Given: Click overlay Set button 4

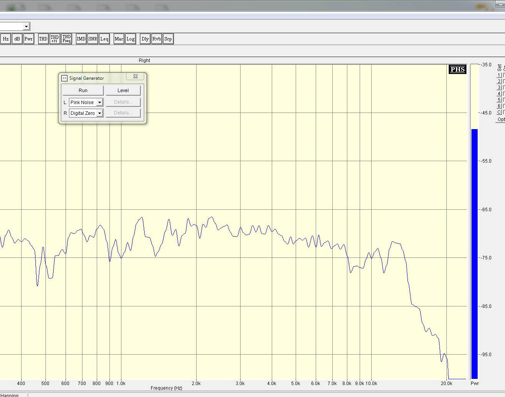Looking at the screenshot, I should pyautogui.click(x=499, y=94).
